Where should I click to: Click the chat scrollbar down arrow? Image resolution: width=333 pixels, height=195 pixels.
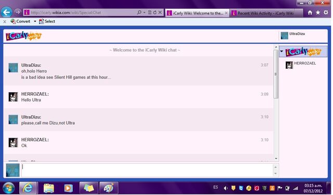(276, 159)
